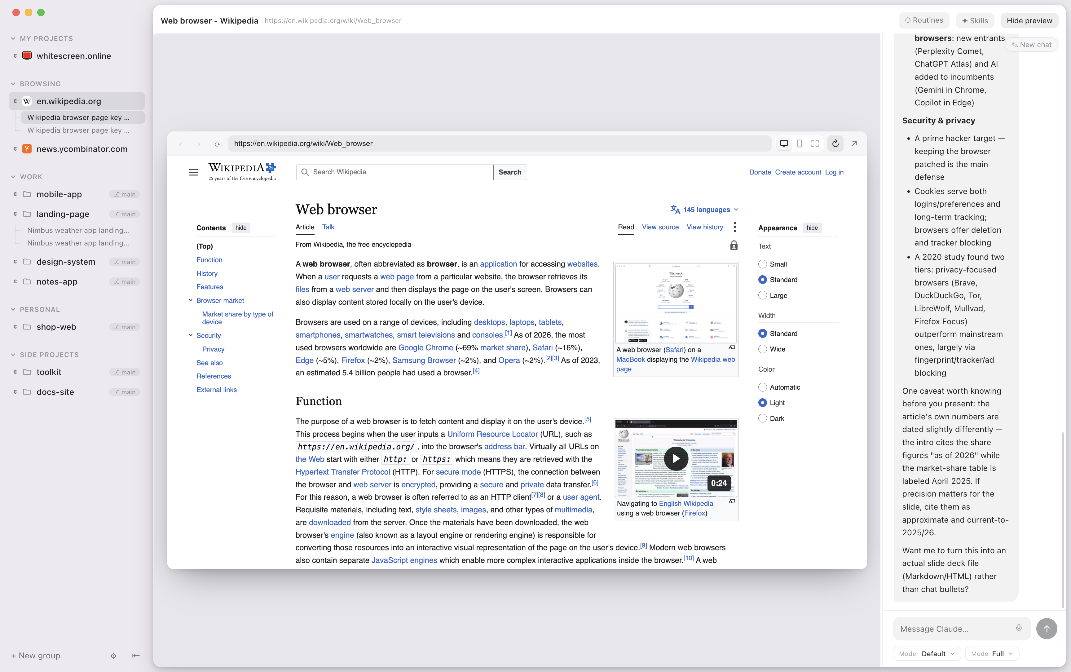The width and height of the screenshot is (1071, 672).
Task: Play the Navigating to English Wikipedia video
Action: click(x=676, y=459)
